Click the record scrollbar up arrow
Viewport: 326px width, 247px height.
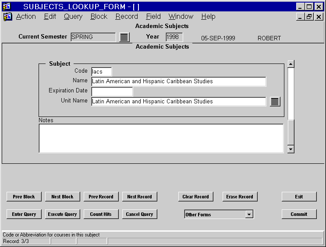[291, 64]
